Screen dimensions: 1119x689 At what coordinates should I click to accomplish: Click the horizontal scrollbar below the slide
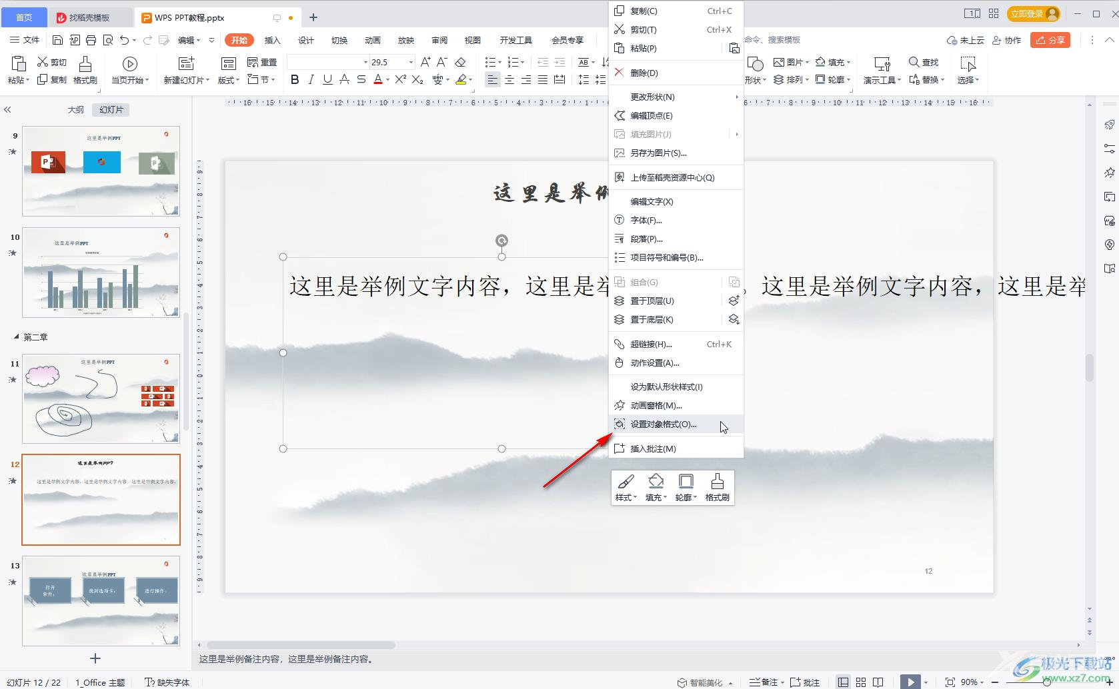pos(301,645)
